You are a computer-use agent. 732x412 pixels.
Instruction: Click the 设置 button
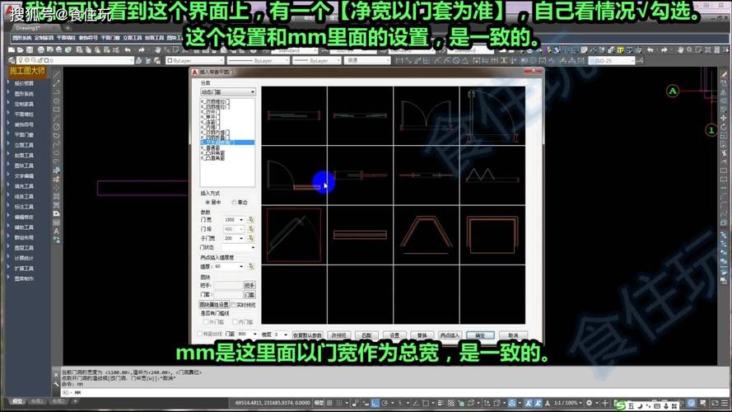tap(394, 335)
